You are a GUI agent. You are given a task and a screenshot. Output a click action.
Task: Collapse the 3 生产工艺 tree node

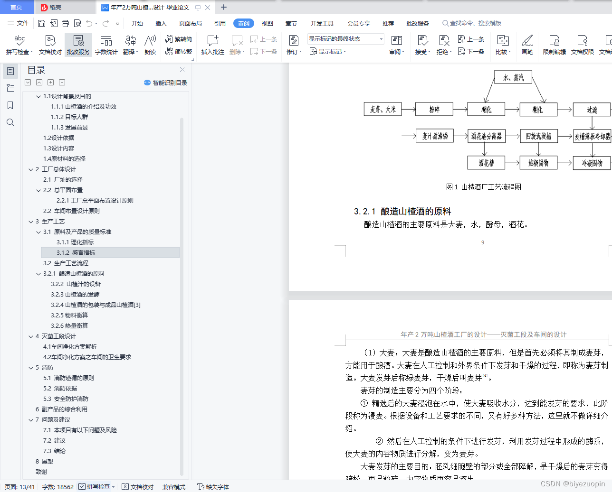(x=31, y=222)
